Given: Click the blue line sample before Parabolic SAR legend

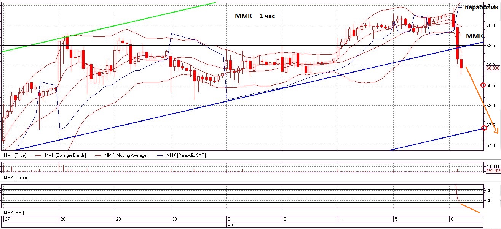Looking at the screenshot, I should click(160, 156).
